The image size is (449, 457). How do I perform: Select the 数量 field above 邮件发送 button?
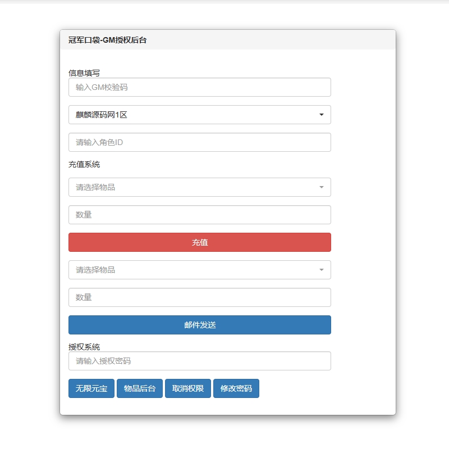(x=200, y=297)
